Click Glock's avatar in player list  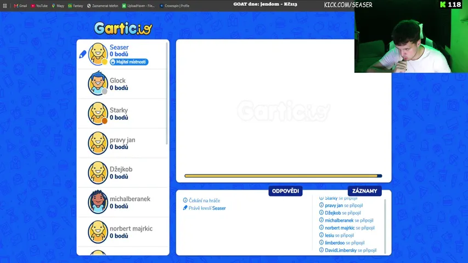click(98, 83)
